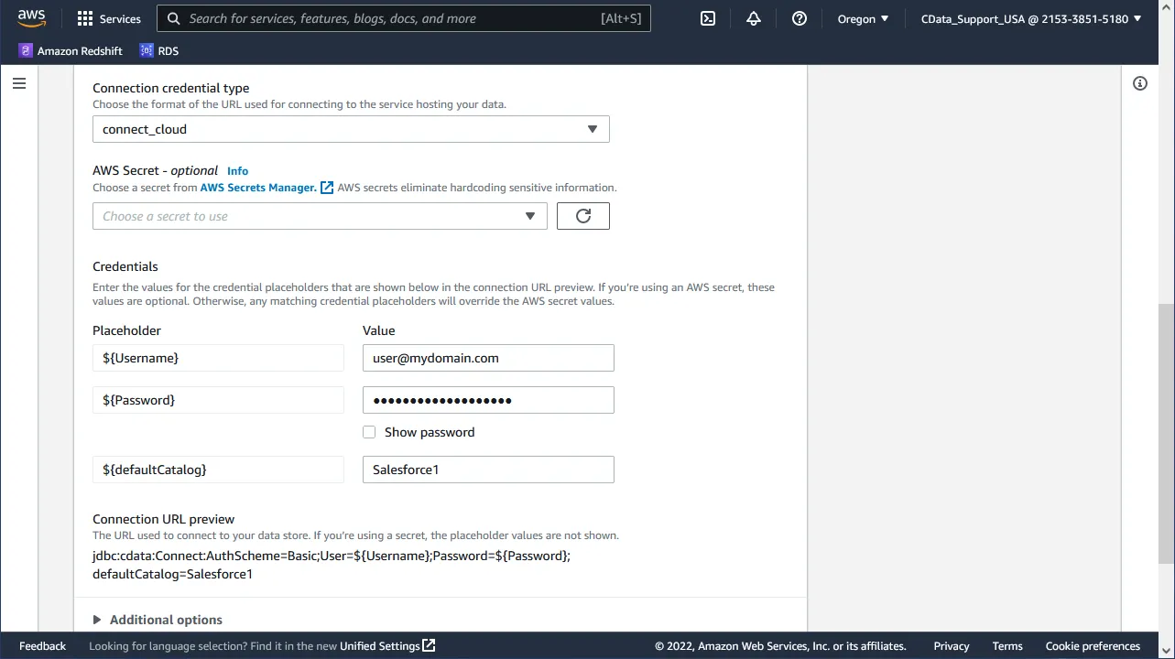Follow the AWS Secrets Manager link
Image resolution: width=1175 pixels, height=659 pixels.
pos(258,188)
